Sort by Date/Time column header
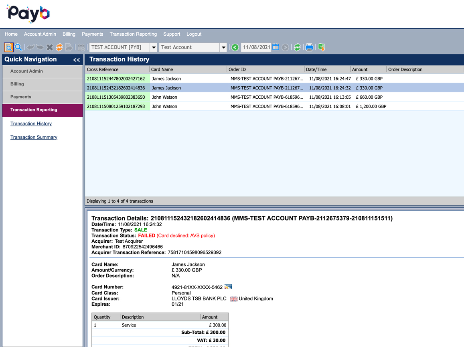This screenshot has height=347, width=464. pos(327,69)
